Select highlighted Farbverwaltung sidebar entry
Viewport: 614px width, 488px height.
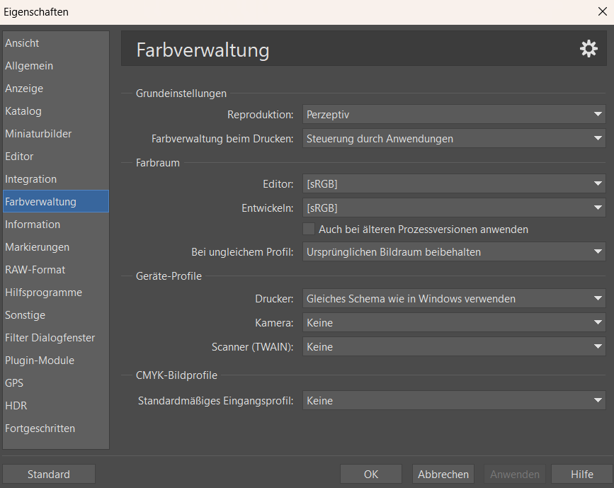click(x=56, y=201)
